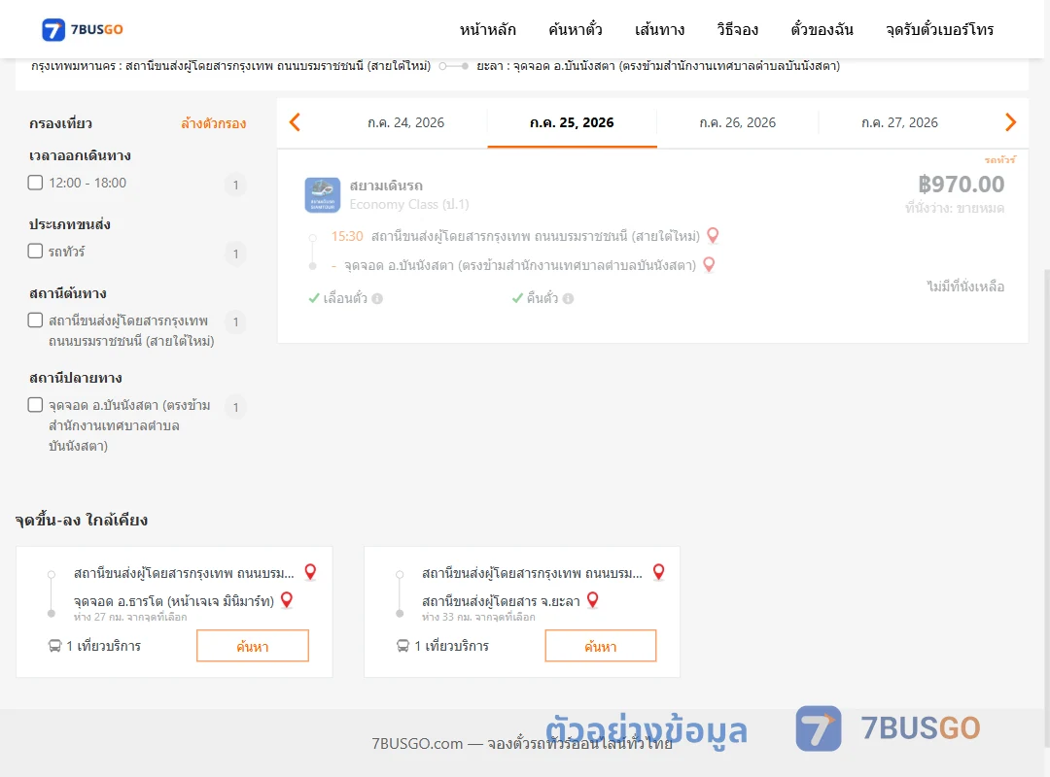
Task: Click bus icon in ยะลา nearby card
Action: coord(403,646)
